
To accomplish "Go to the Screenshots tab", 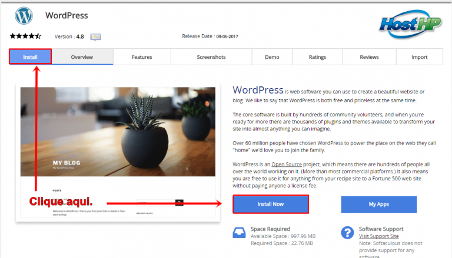I will click(x=211, y=57).
